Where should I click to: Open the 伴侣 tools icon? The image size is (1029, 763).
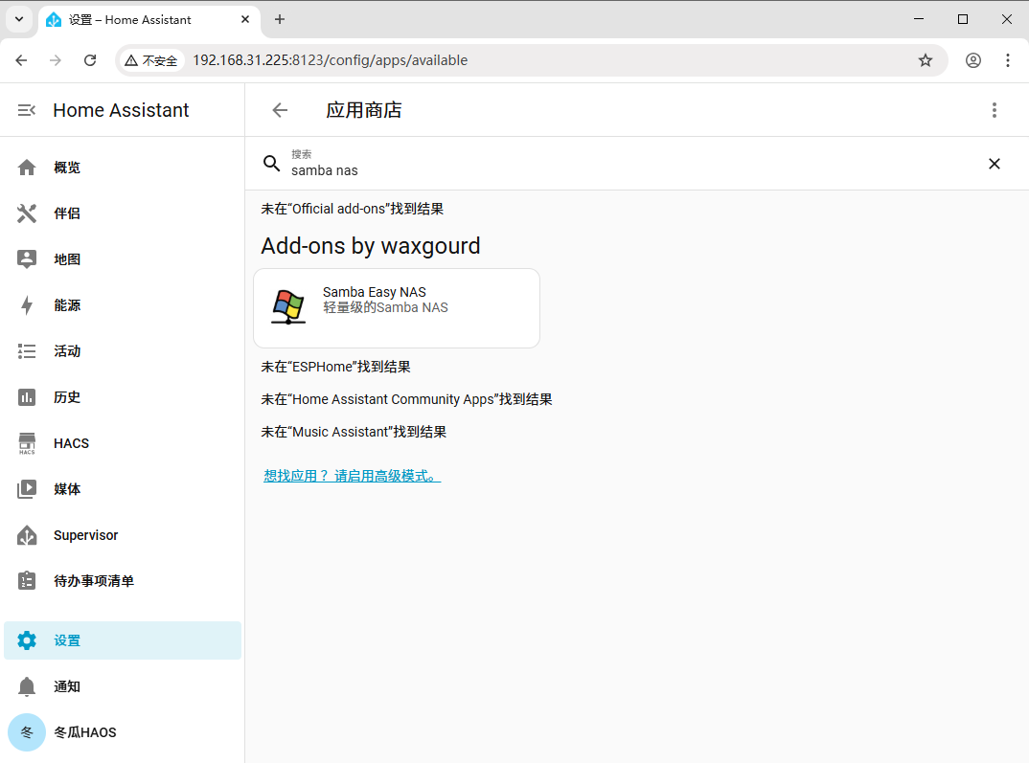point(27,213)
